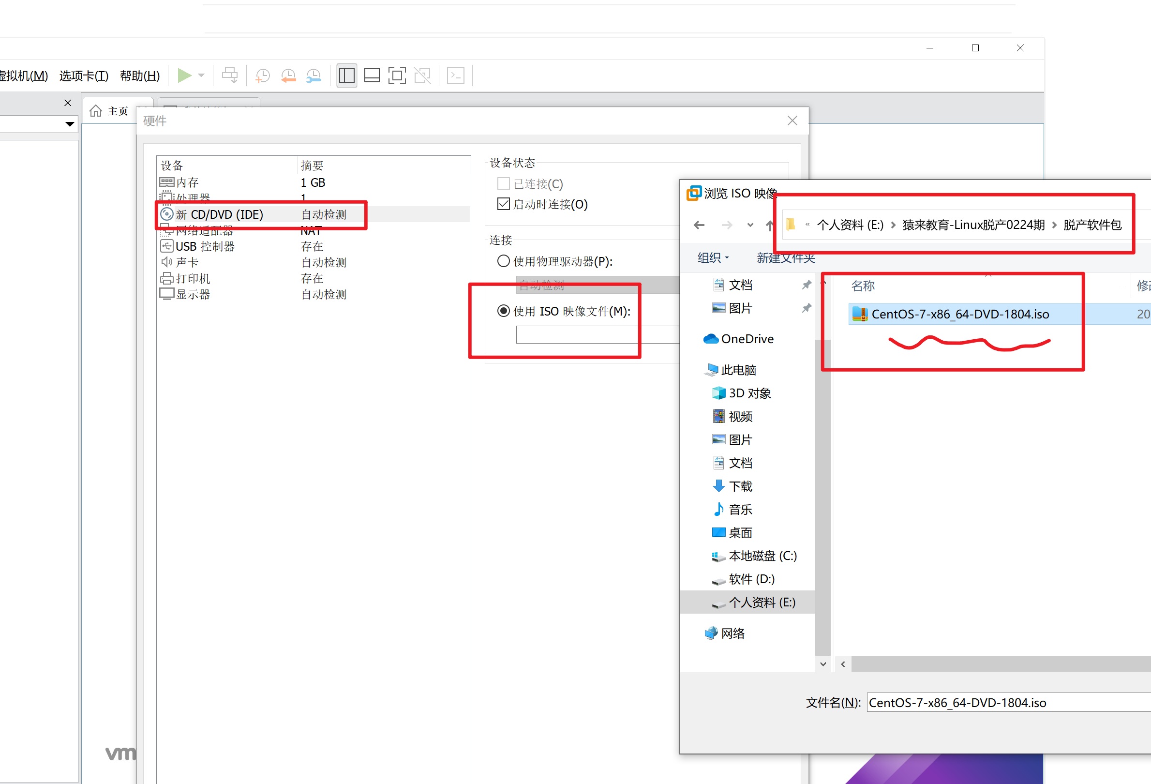Click 个人资料 (E:) in the address breadcrumb

click(x=850, y=225)
